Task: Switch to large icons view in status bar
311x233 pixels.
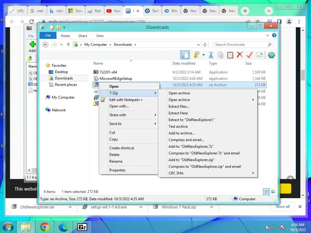Action: pyautogui.click(x=273, y=191)
